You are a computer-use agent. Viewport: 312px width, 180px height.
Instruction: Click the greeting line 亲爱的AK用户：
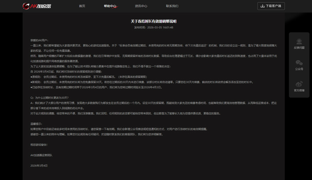39,40
